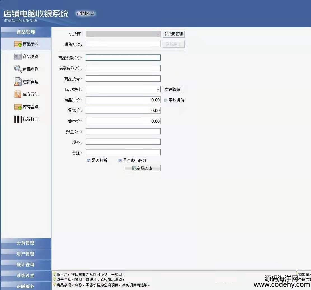Image resolution: width=311 pixels, height=290 pixels.
Task: Click the 商品录入 icon in sidebar
Action: (x=18, y=44)
